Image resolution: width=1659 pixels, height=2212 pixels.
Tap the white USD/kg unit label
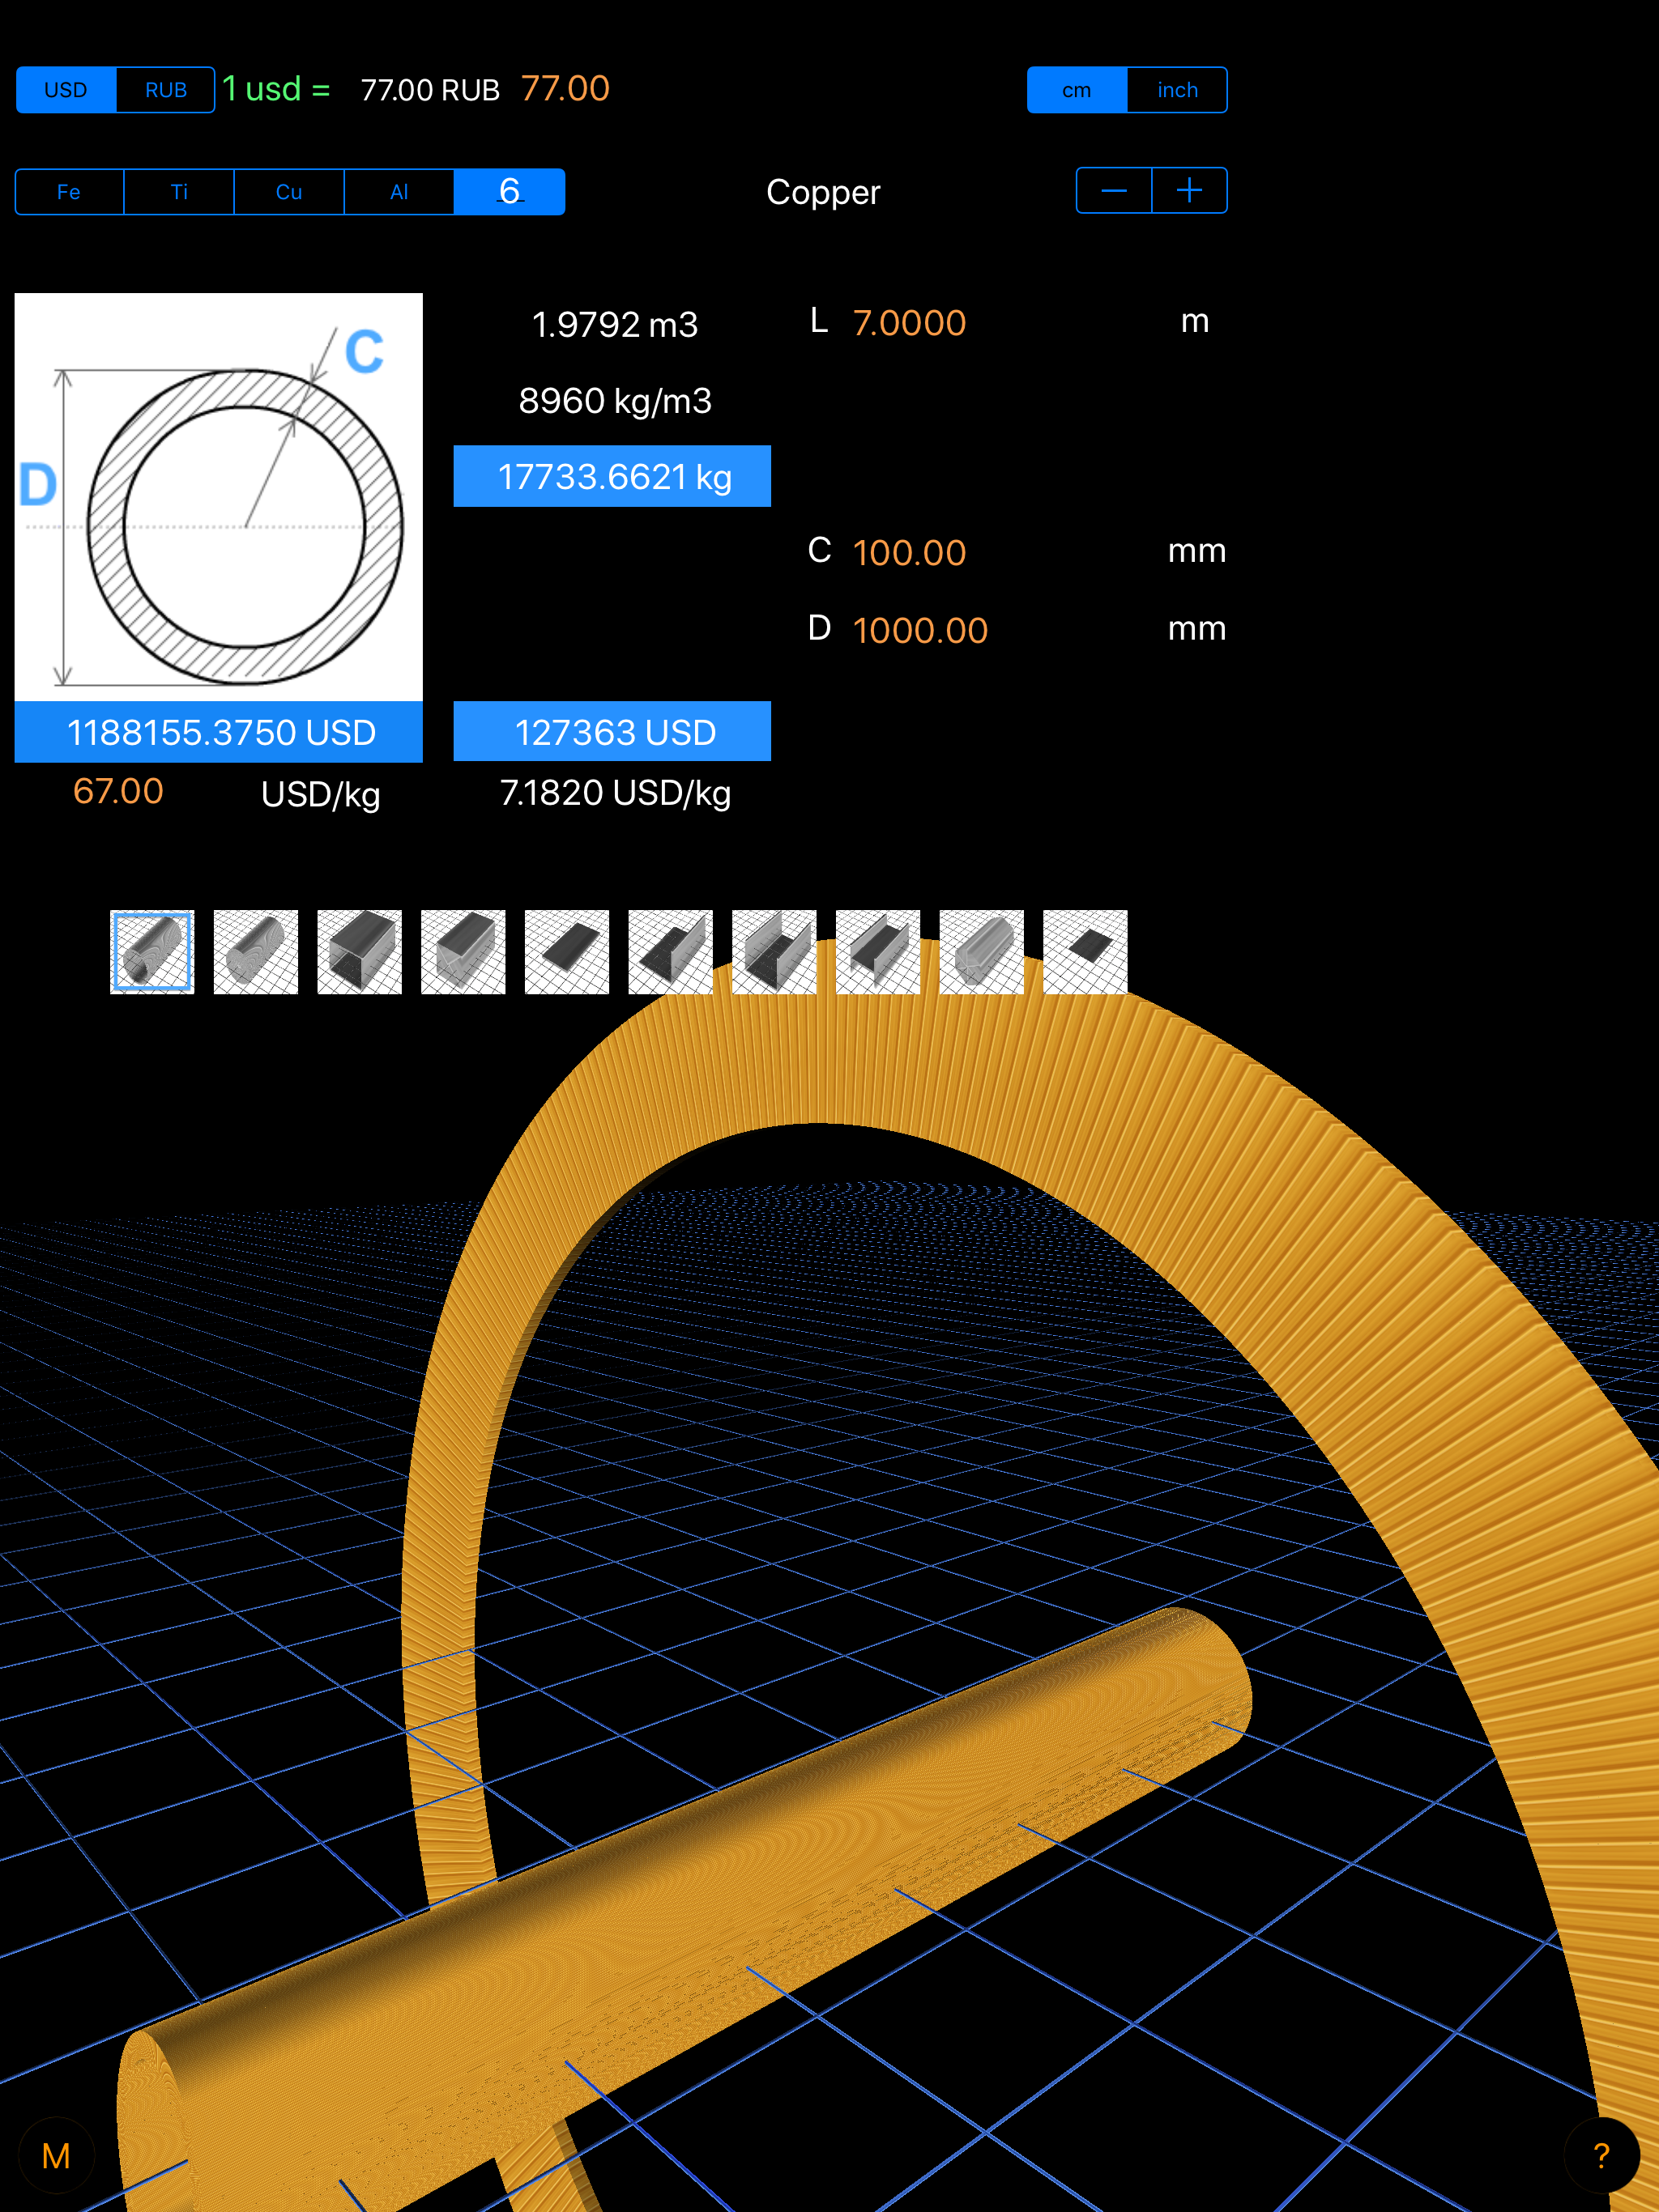click(x=322, y=795)
